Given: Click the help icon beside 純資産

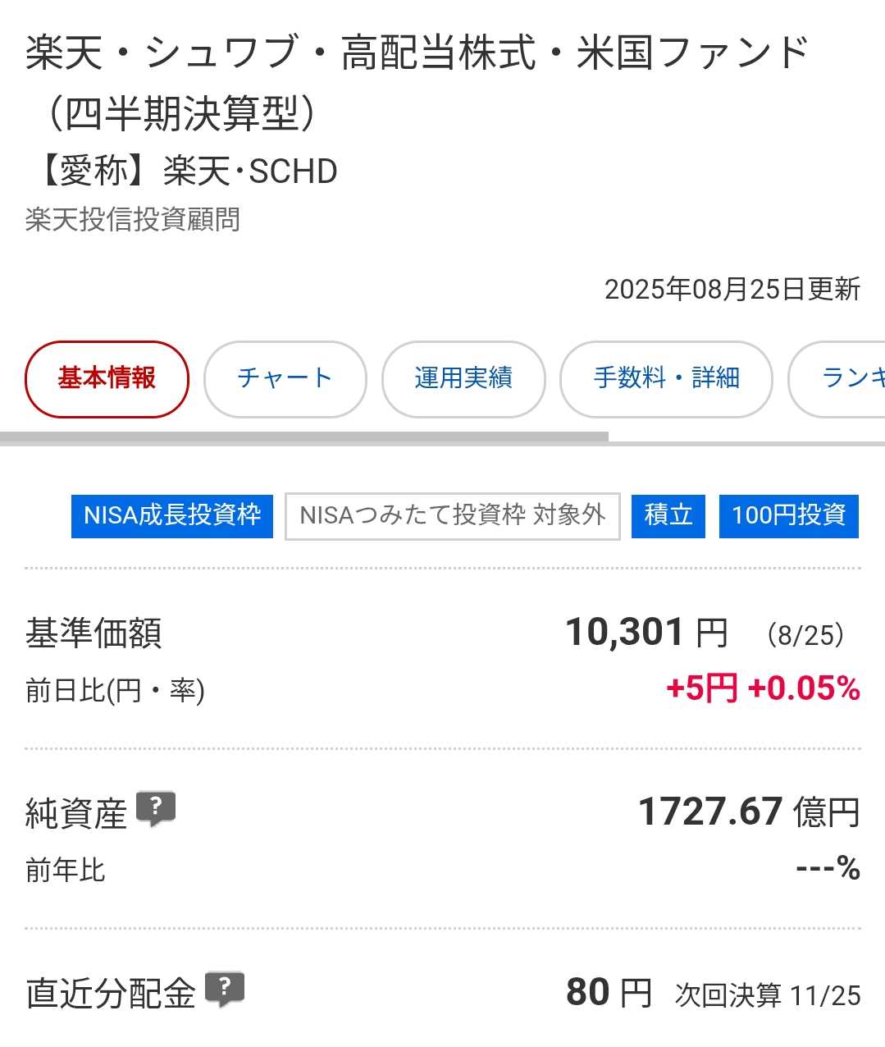Looking at the screenshot, I should coord(156,809).
